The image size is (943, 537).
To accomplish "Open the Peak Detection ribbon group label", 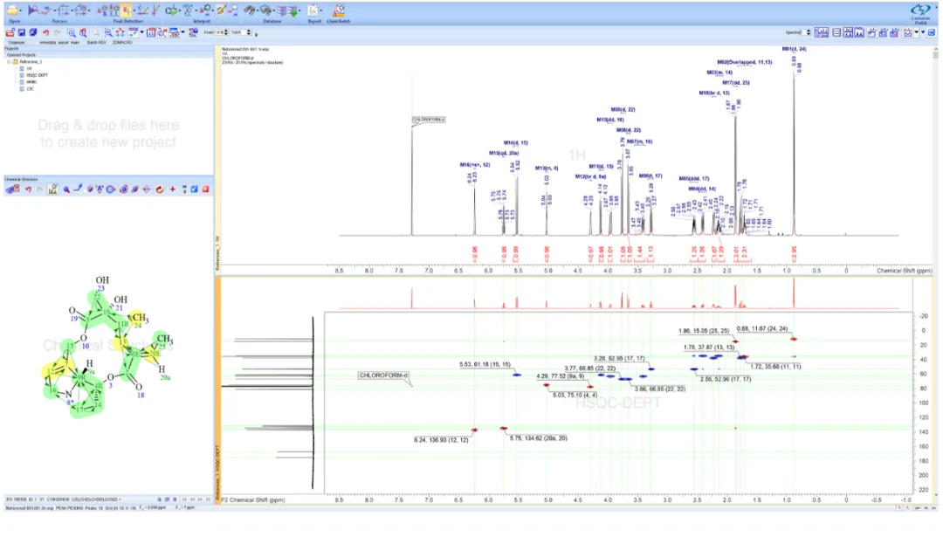I will pos(128,21).
